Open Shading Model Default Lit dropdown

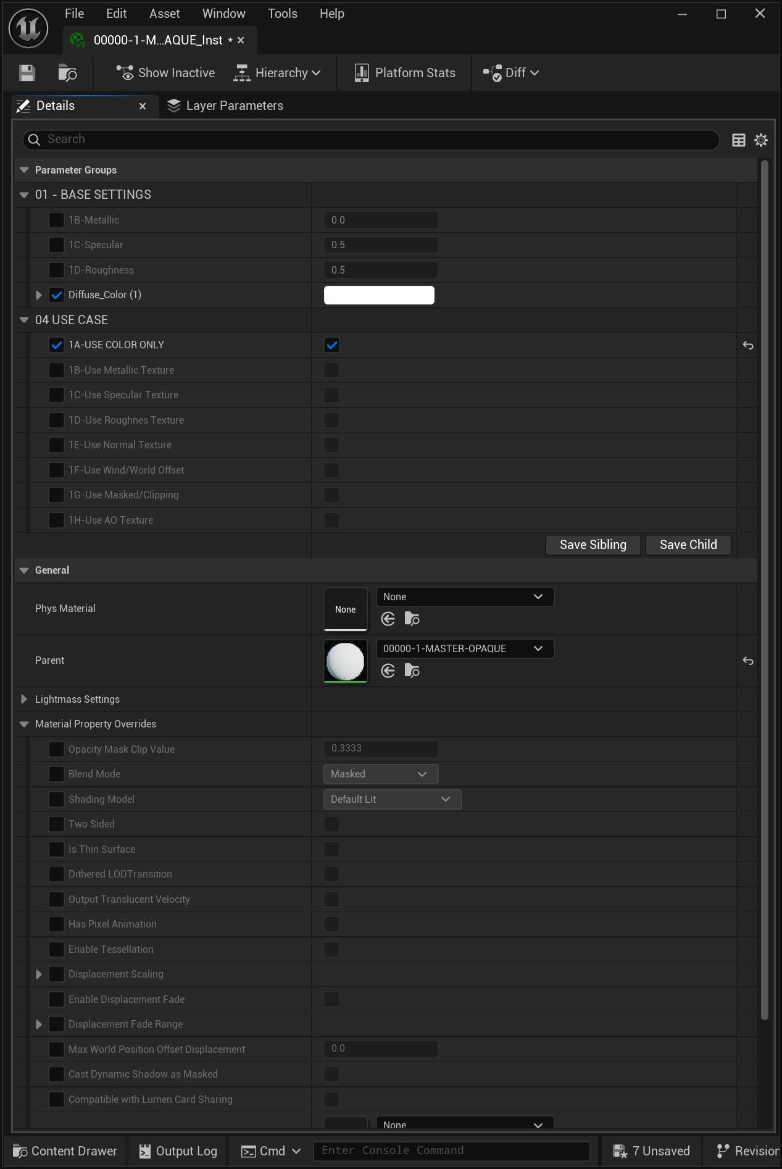pyautogui.click(x=393, y=799)
